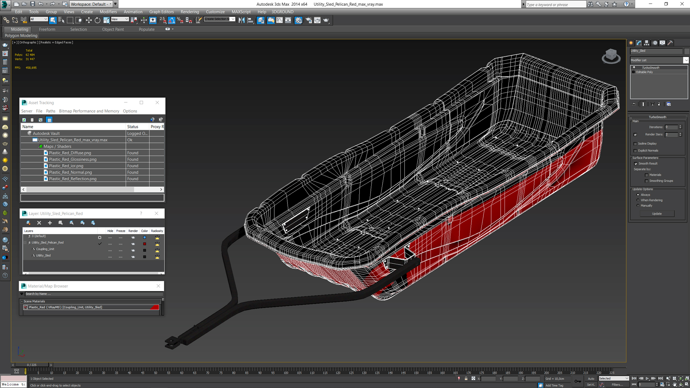The width and height of the screenshot is (690, 388).
Task: Click the Angle Snap toggle icon
Action: 171,20
